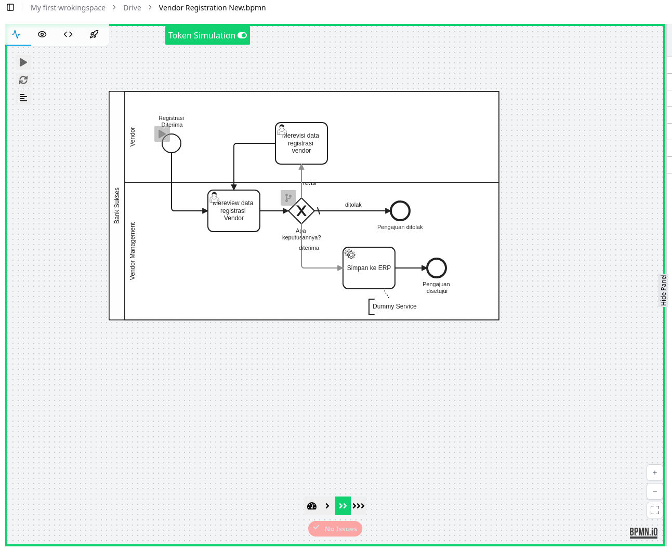672x550 pixels.
Task: Set the slowest animation speed
Action: (x=327, y=506)
